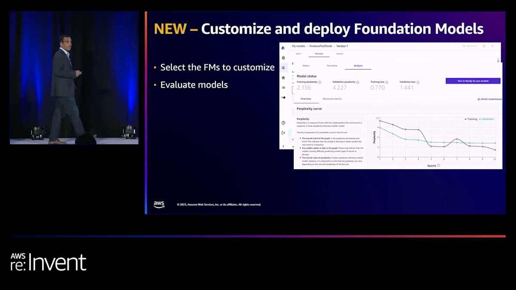Open the Overview sub-tab
Viewport: 516px width, 290px height.
(306, 99)
